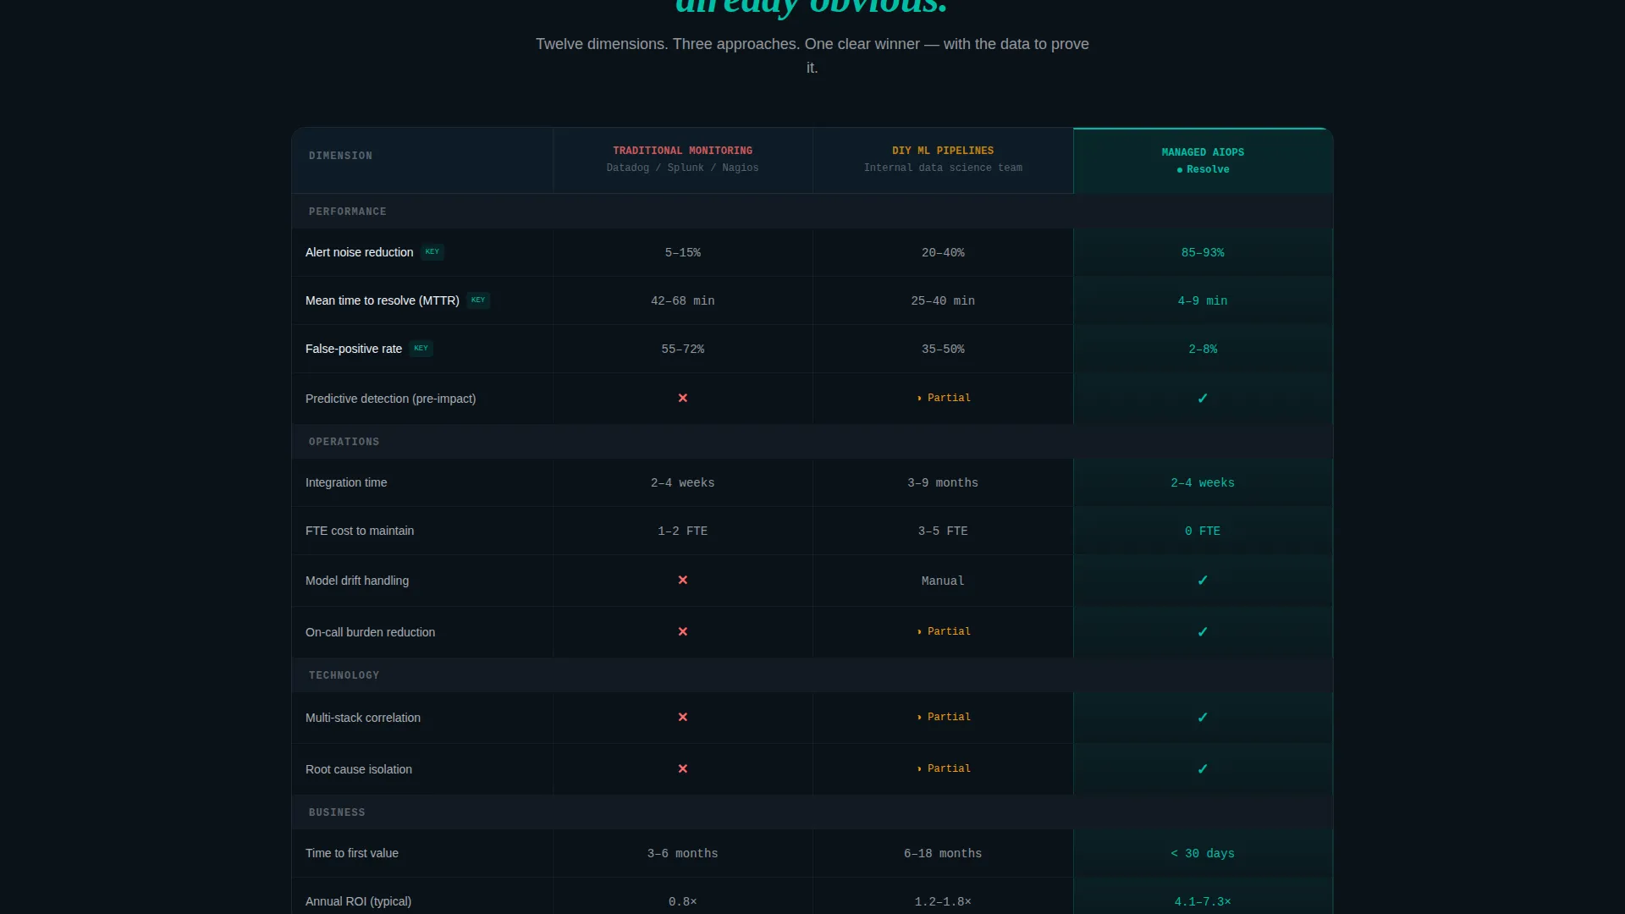The image size is (1625, 914).
Task: Click the OPERATIONS section heading
Action: [344, 442]
